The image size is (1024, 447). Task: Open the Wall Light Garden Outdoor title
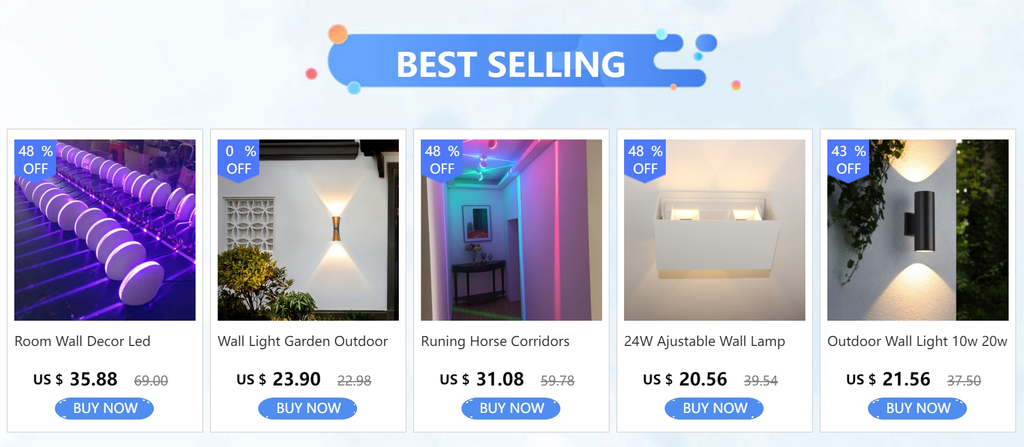tap(303, 342)
